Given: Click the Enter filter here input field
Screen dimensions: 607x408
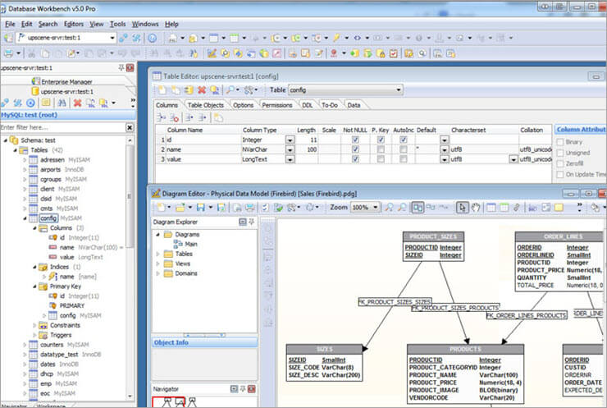Looking at the screenshot, I should 62,127.
